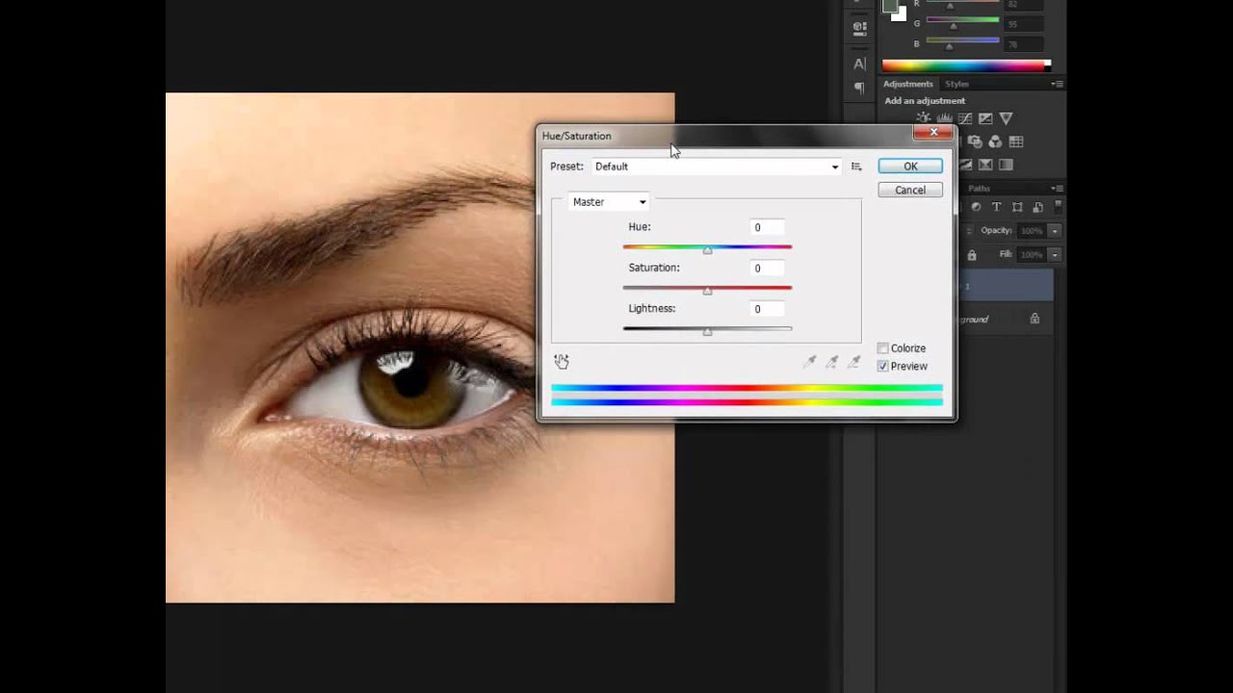Switch to the Adjustments tab
Viewport: 1233px width, 693px height.
coord(908,85)
